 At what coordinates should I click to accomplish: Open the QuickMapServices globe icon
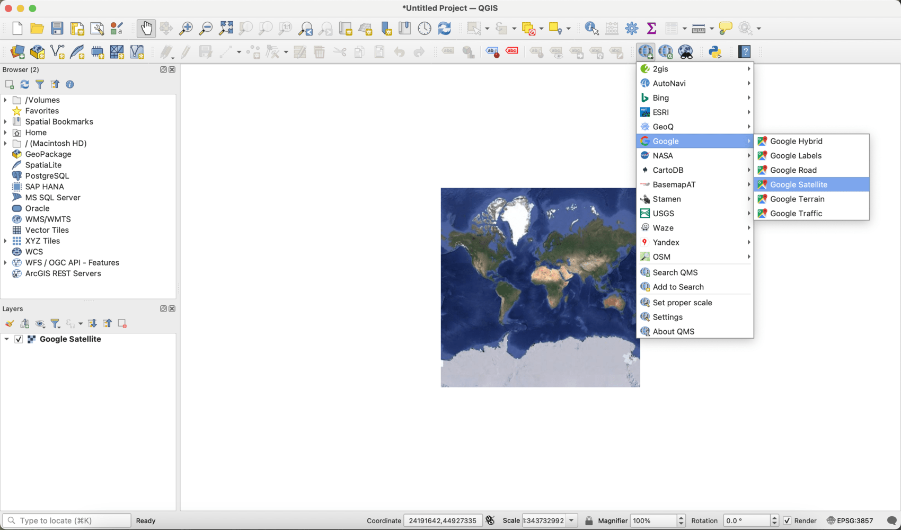(x=646, y=52)
